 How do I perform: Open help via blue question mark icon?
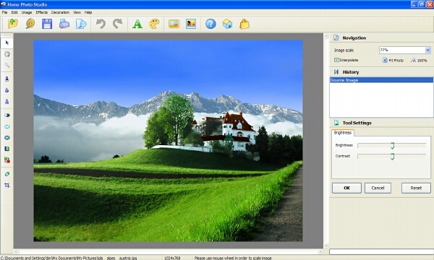[x=210, y=24]
